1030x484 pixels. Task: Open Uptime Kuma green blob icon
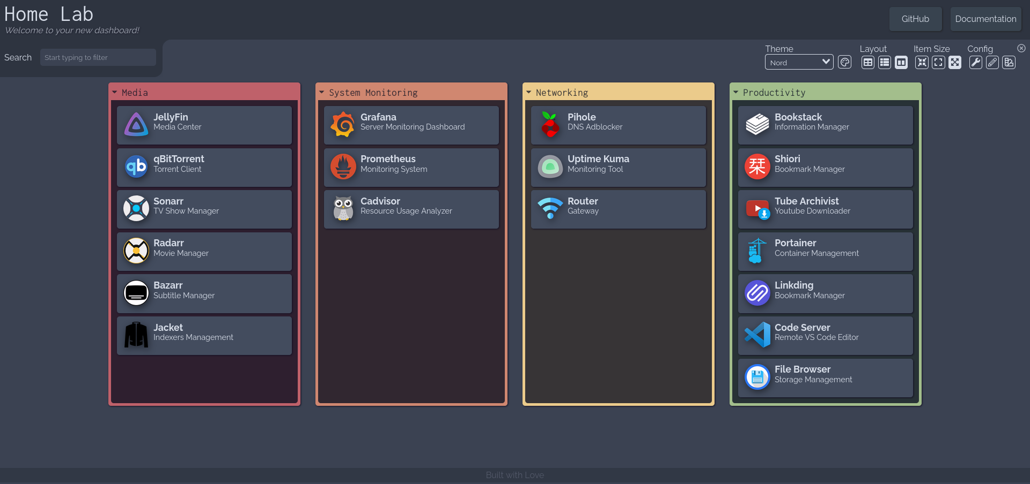pos(550,167)
